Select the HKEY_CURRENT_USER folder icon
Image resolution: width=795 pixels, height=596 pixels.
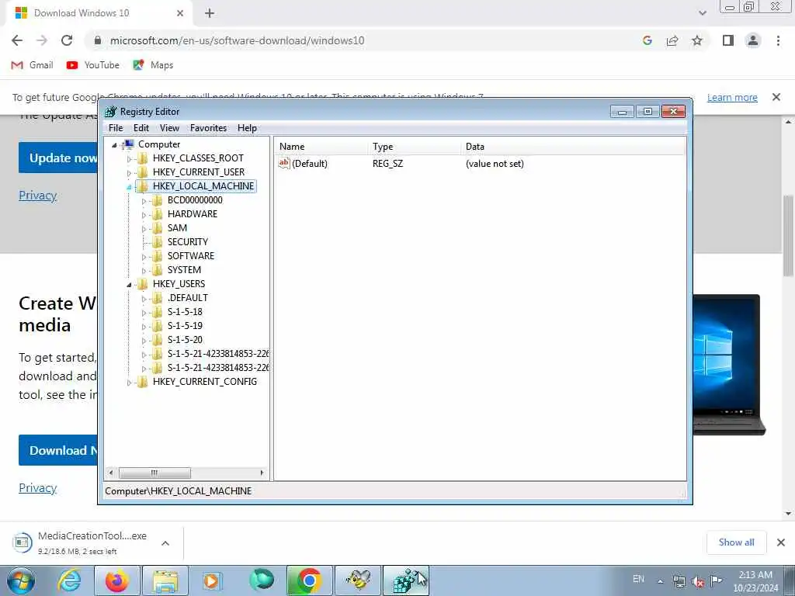pos(143,172)
